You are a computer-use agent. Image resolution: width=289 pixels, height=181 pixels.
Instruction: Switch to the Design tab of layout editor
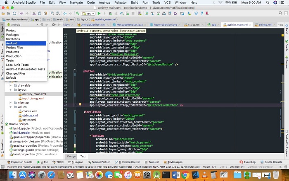click(x=71, y=156)
